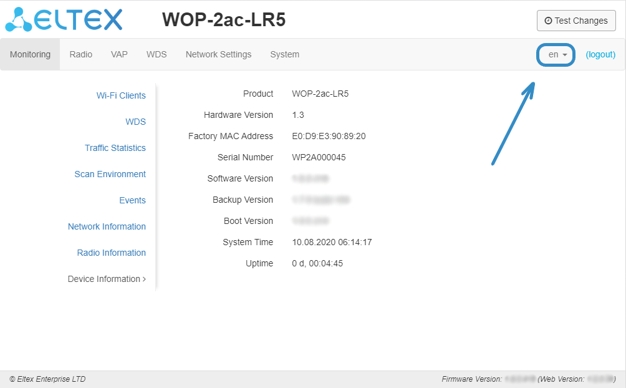Click the Firmware Version footer text
626x388 pixels.
471,379
